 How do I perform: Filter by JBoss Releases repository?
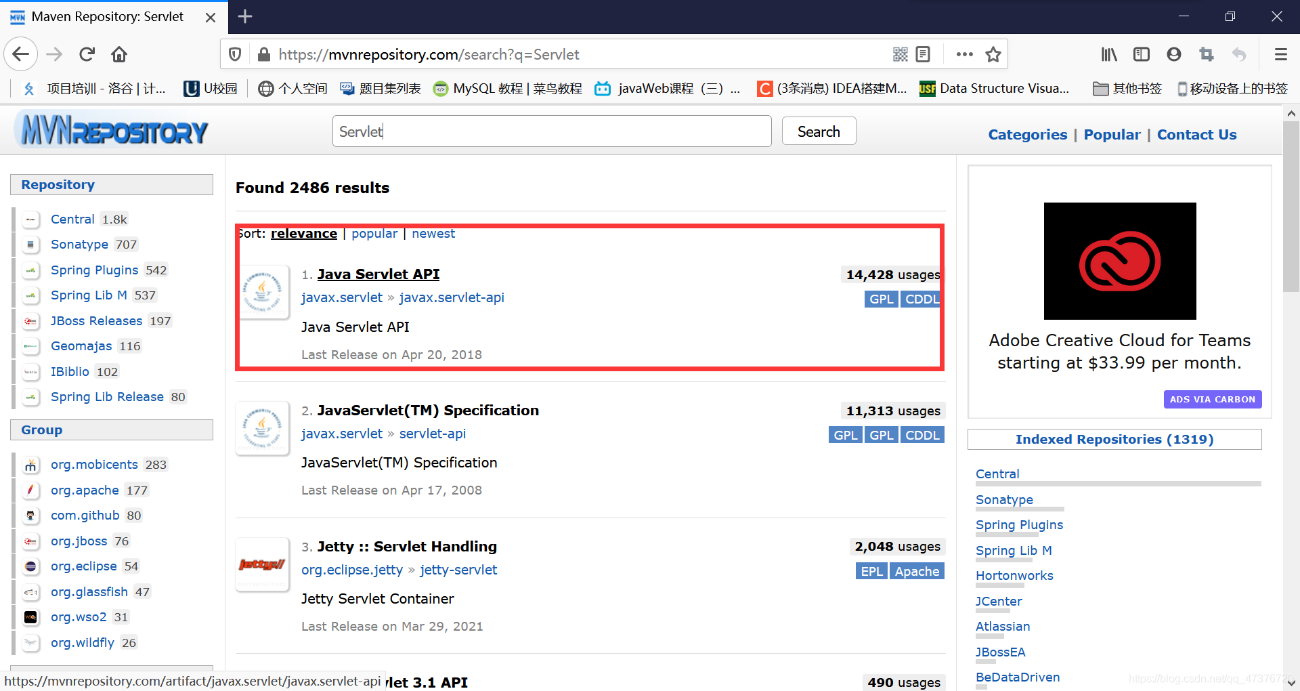96,321
